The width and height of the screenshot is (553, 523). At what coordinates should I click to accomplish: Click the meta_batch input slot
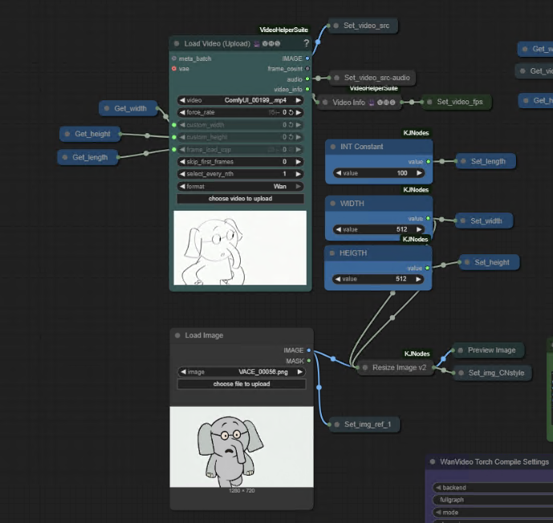[174, 59]
